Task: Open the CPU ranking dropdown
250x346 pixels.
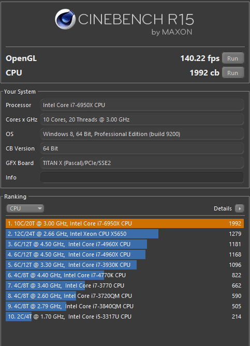Action: (25, 208)
